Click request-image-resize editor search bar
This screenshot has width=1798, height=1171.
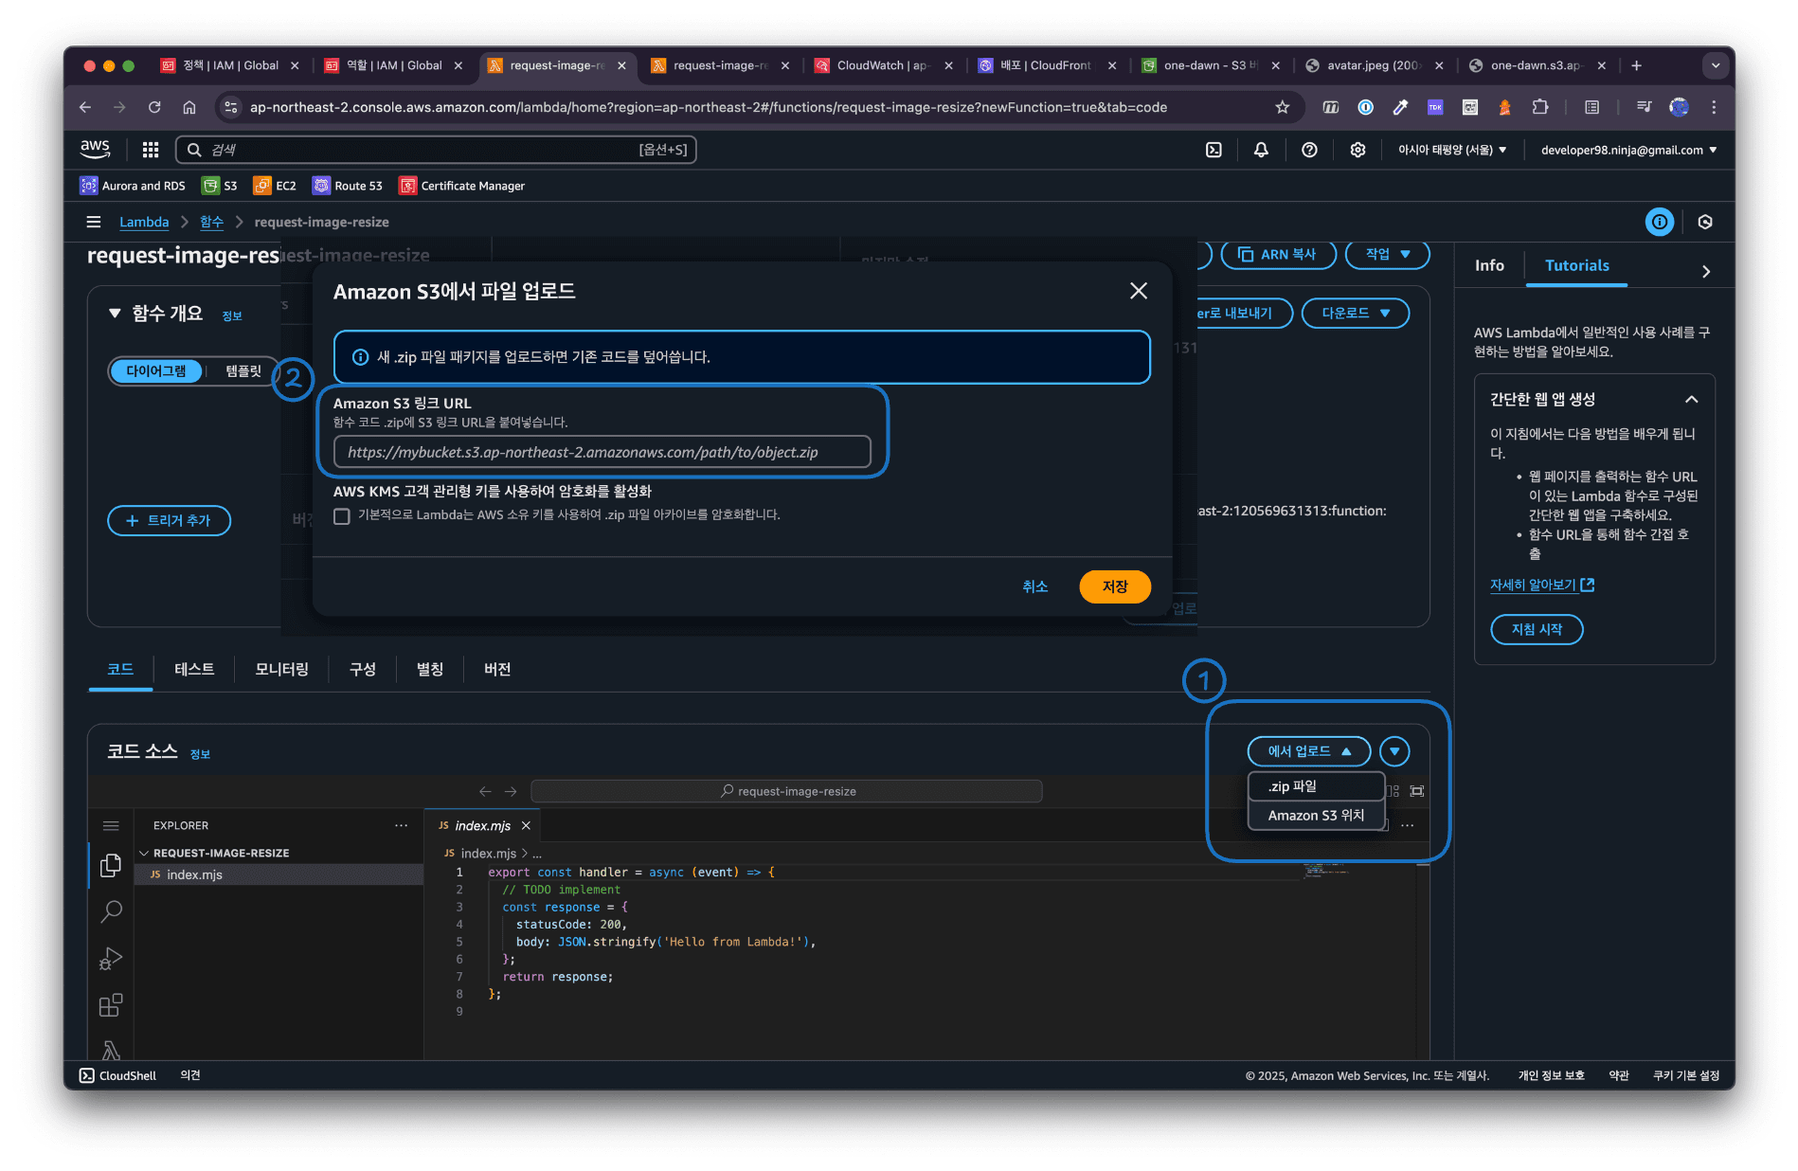[x=786, y=791]
